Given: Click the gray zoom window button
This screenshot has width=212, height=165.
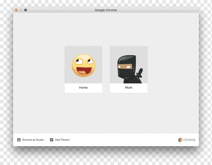Looking at the screenshot, I should 25,10.
